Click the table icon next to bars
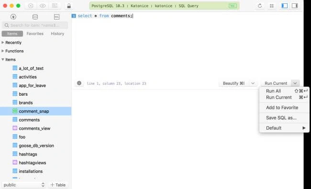The image size is (311, 189). coord(15,94)
